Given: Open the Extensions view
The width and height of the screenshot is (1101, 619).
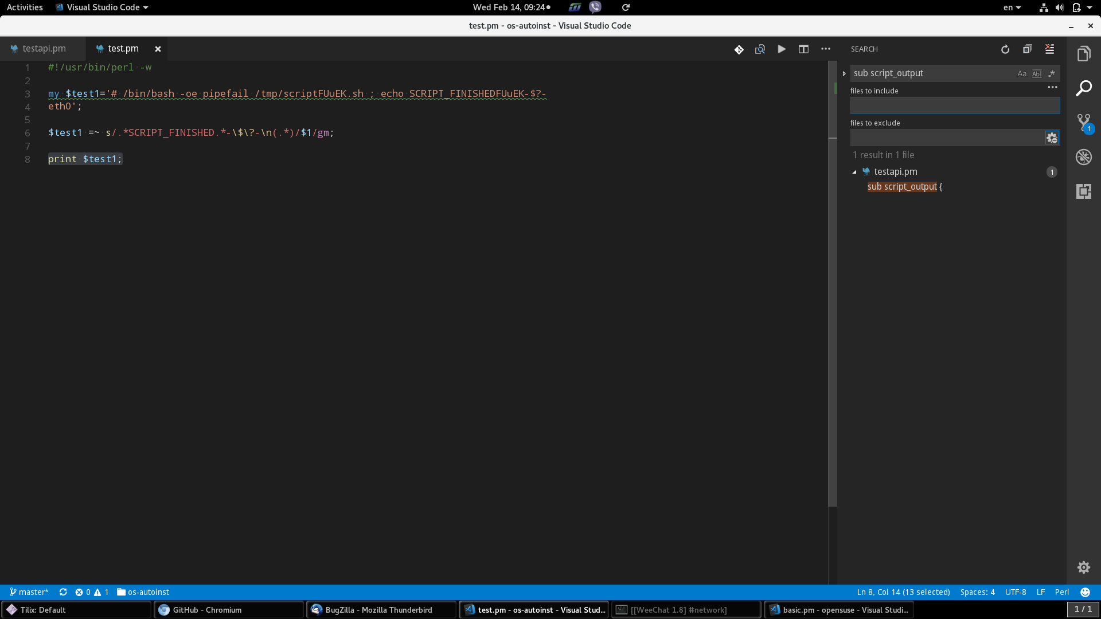Looking at the screenshot, I should [x=1084, y=191].
